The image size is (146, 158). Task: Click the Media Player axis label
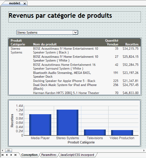[40, 138]
